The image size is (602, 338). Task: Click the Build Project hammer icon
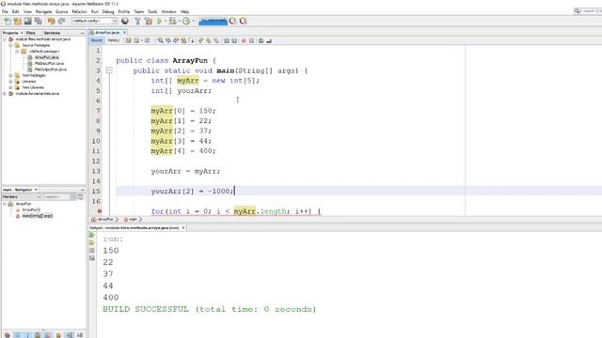[137, 21]
